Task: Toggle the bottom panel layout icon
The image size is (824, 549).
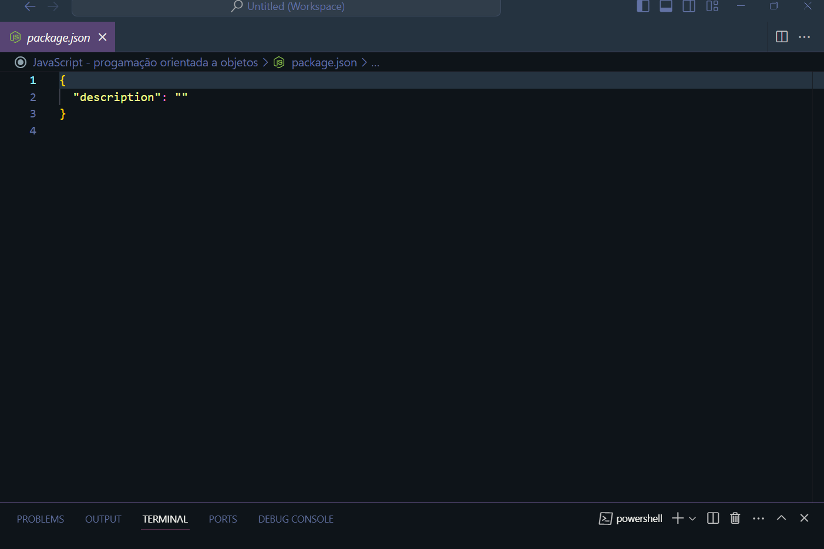Action: [x=666, y=6]
